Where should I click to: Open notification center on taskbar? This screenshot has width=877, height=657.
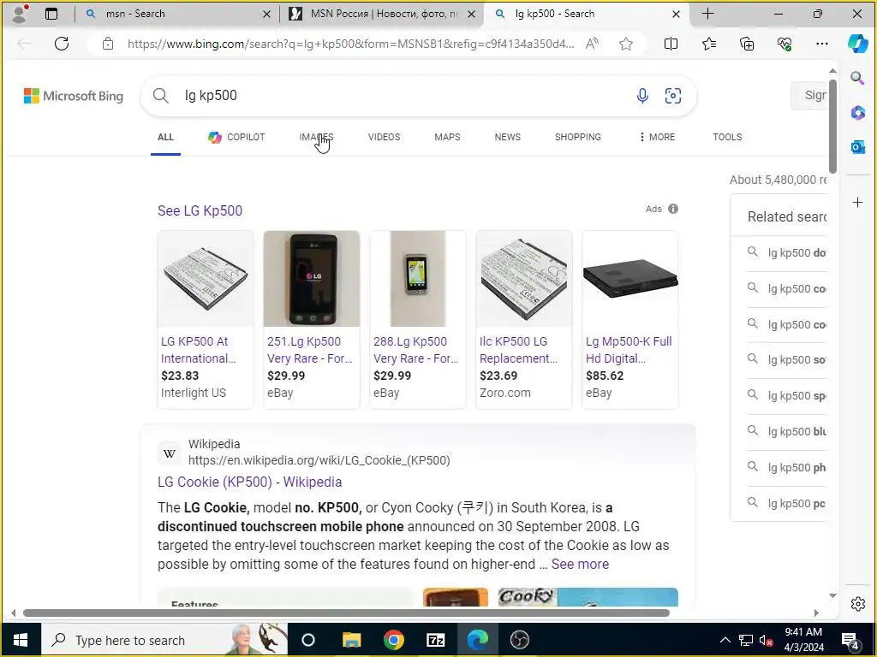coord(850,640)
